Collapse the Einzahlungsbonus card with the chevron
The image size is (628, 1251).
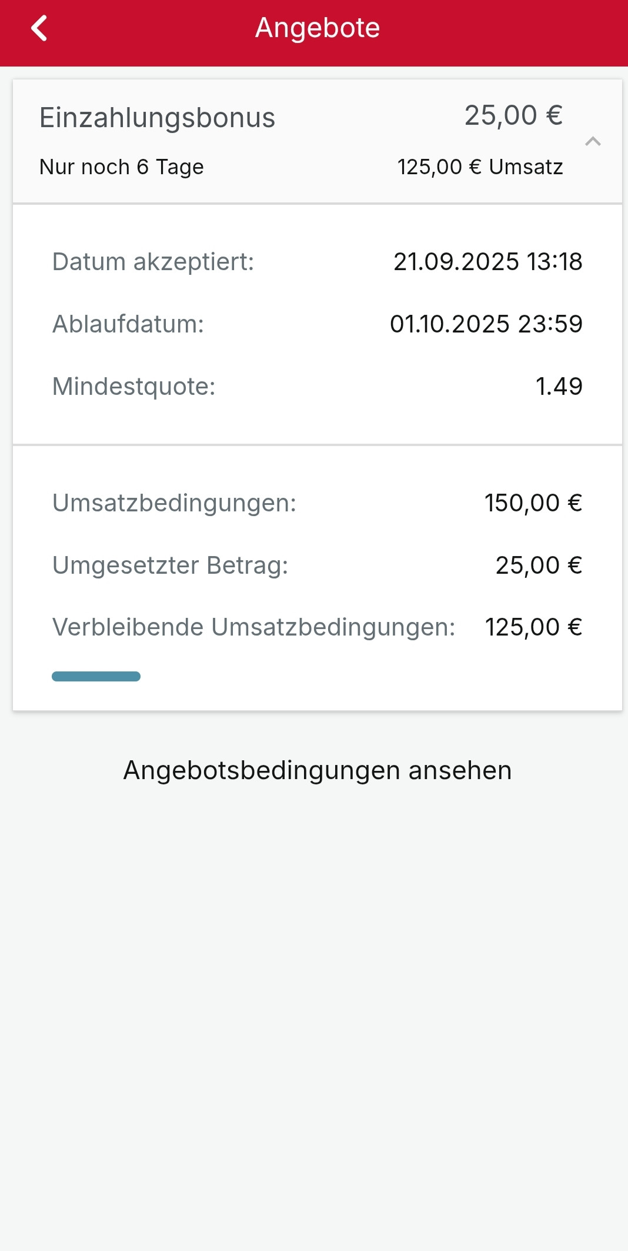point(593,141)
